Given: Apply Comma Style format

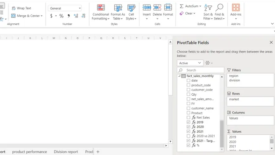Looking at the screenshot, I should pos(69,16).
